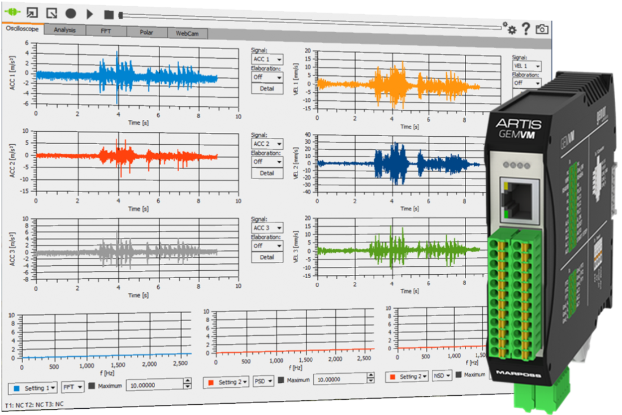
Task: Switch to the Analysis tab
Action: click(64, 30)
